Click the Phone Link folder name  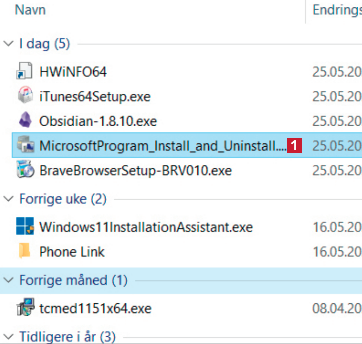point(72,251)
